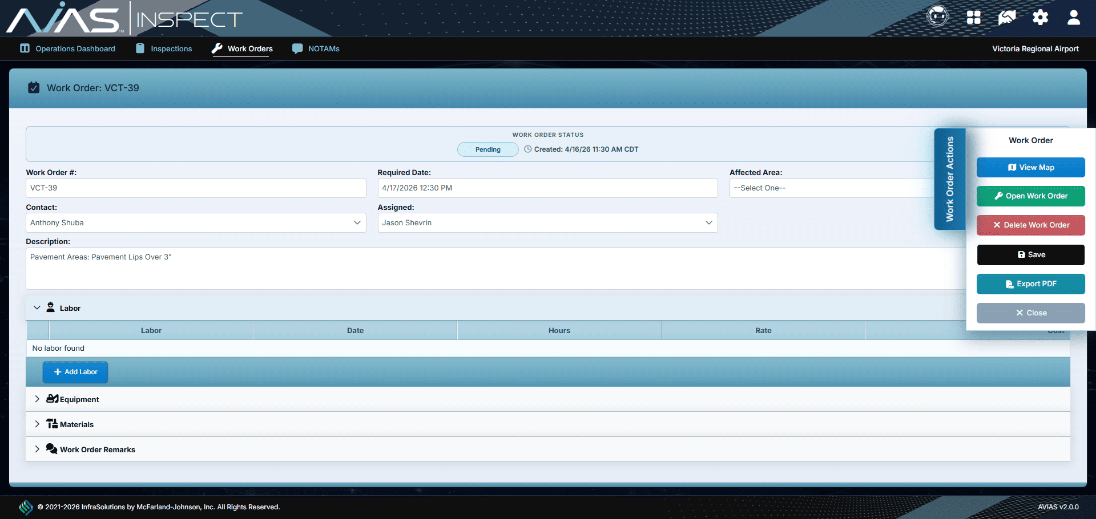Click the Labor section person icon
The width and height of the screenshot is (1096, 519).
click(x=51, y=307)
